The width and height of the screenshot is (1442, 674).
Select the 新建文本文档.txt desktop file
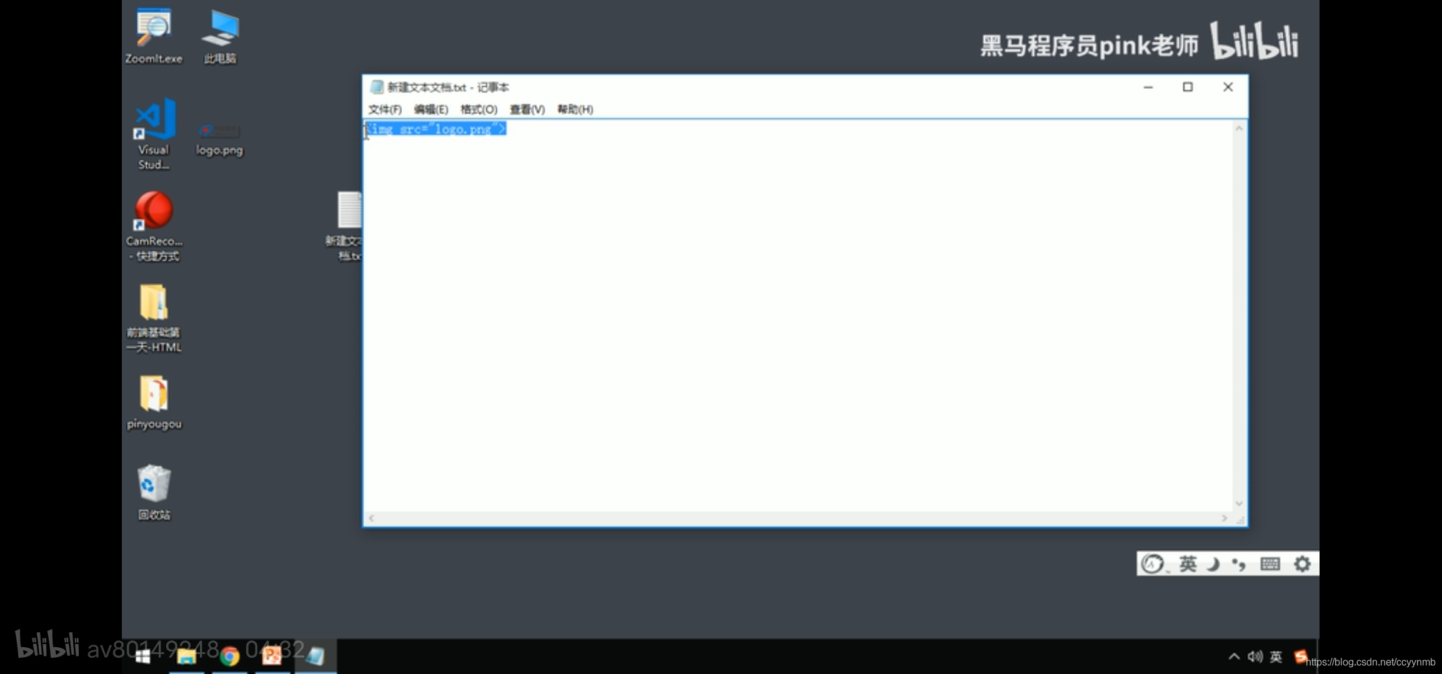[344, 226]
